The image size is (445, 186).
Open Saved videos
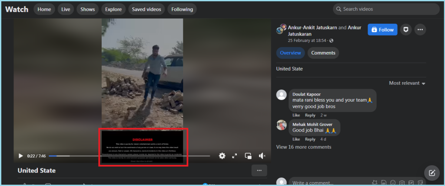tap(146, 10)
